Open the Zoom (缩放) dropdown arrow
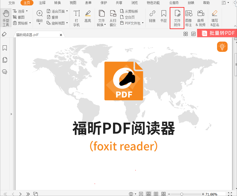 point(40,24)
